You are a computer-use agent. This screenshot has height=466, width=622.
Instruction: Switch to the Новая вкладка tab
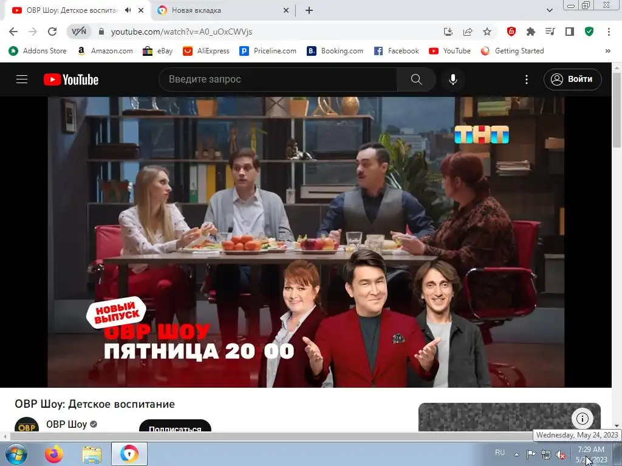click(x=223, y=10)
